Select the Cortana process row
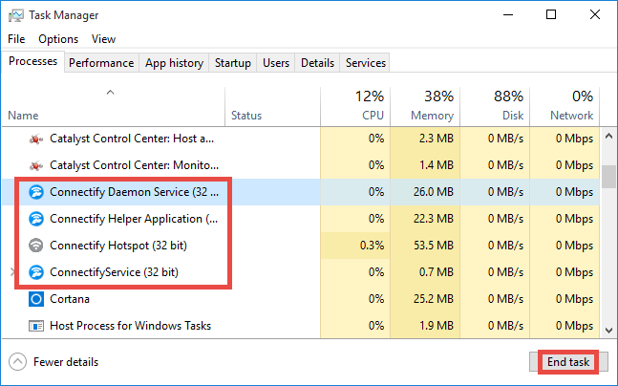 (301, 299)
